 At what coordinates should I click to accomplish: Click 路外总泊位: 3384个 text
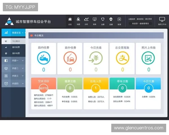pos(43,102)
